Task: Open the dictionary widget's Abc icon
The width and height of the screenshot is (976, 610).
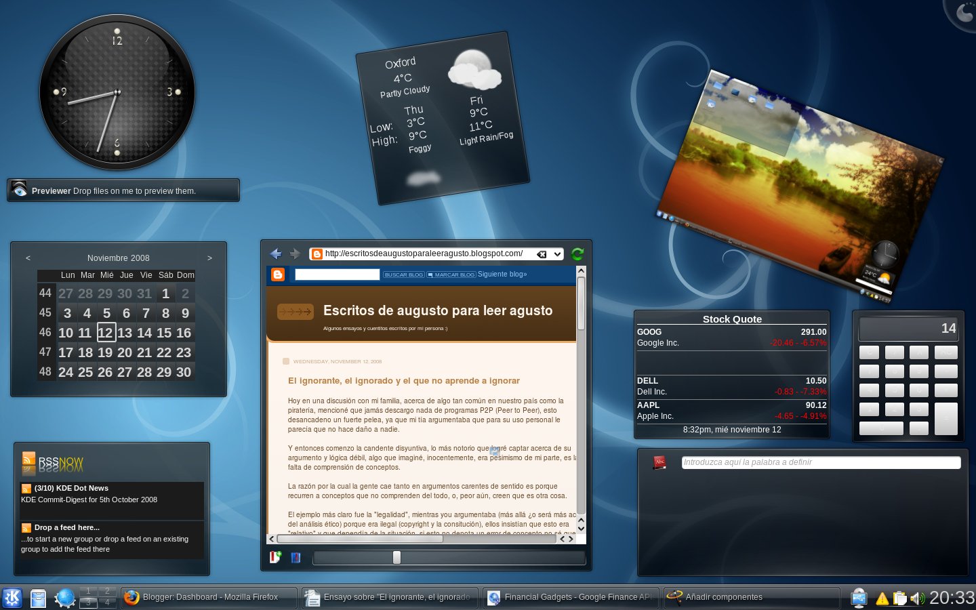Action: pyautogui.click(x=659, y=463)
